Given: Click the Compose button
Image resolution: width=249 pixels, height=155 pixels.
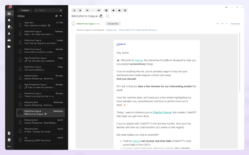Looking at the screenshot, I should 25,10.
